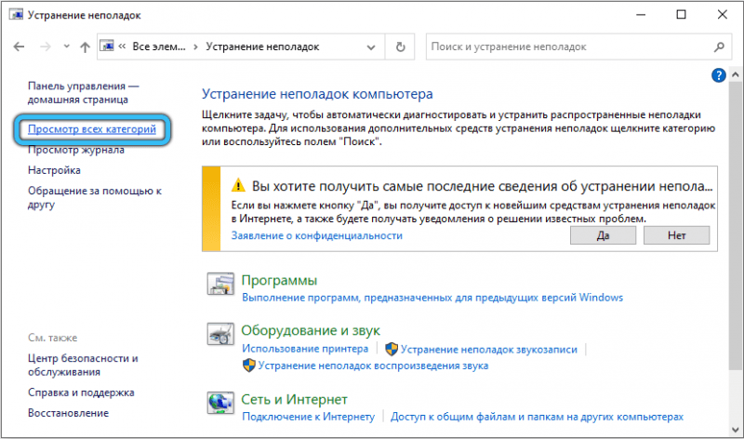The height and width of the screenshot is (439, 744).
Task: Open 'Устранение неполадок воспроизведения звука'
Action: pos(373,366)
